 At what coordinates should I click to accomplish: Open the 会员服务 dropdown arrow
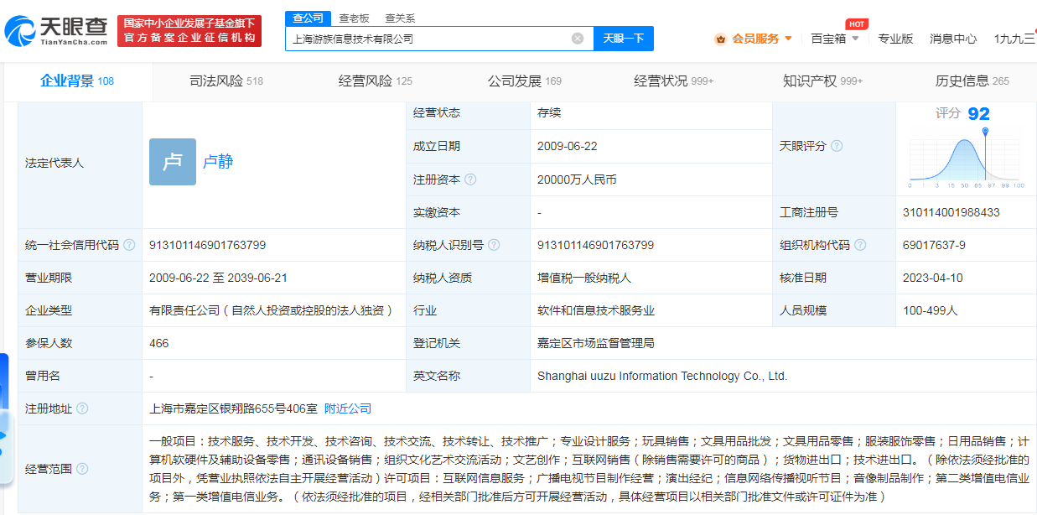pyautogui.click(x=788, y=39)
